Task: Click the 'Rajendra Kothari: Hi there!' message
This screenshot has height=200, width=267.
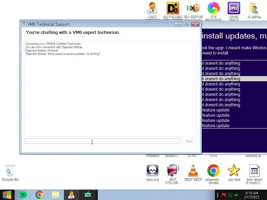Action: pyautogui.click(x=42, y=51)
